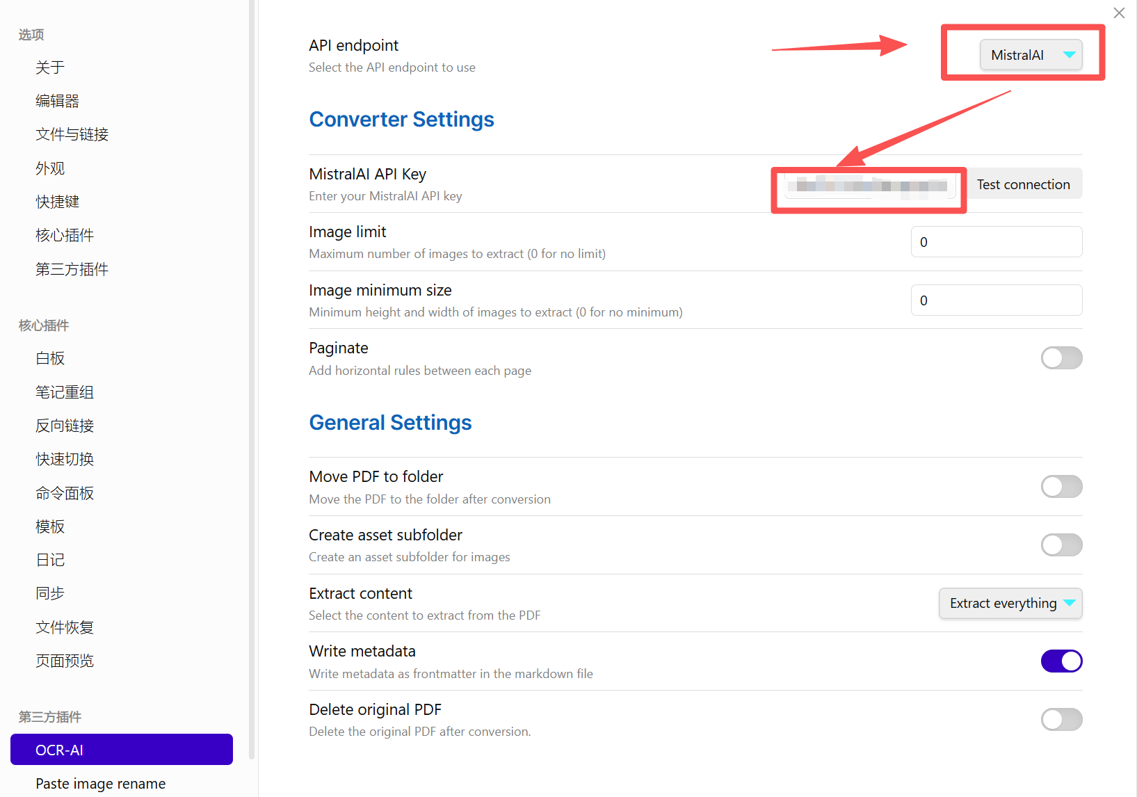Select the OCR-AI plugin tab
The width and height of the screenshot is (1137, 797).
122,750
